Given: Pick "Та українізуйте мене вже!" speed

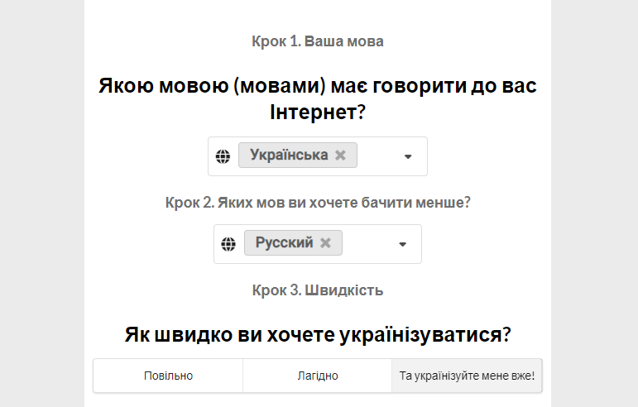Looking at the screenshot, I should point(467,376).
